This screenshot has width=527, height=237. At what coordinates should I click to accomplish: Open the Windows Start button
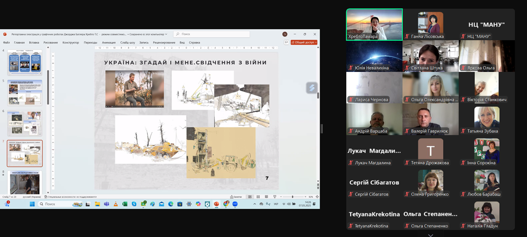tap(32, 204)
